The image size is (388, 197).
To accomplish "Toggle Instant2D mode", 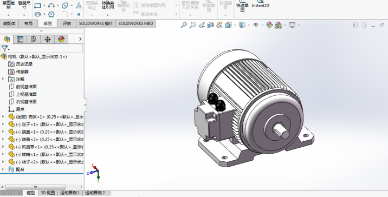I will pos(260,4).
